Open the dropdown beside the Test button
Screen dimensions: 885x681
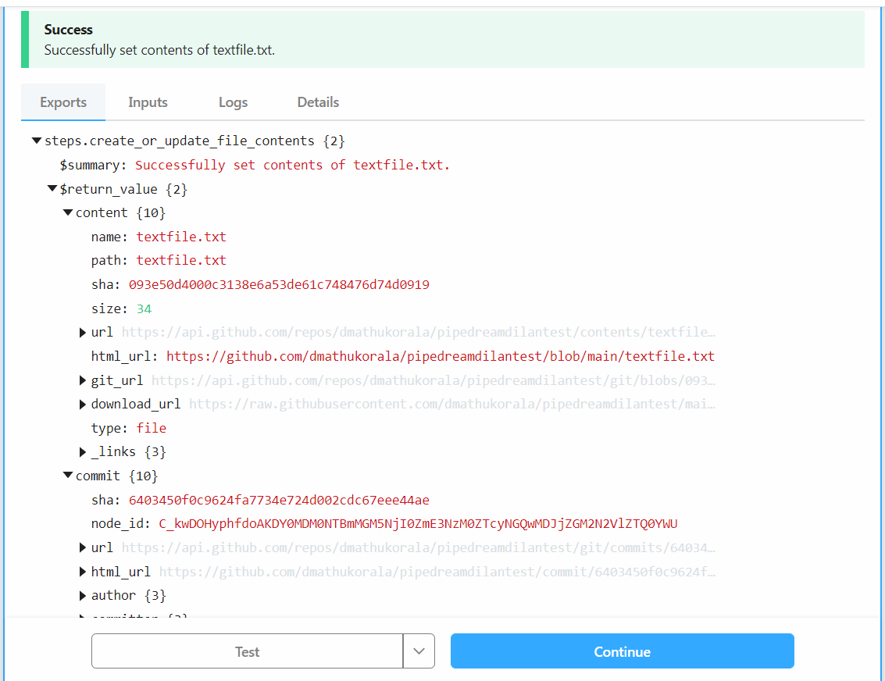tap(419, 651)
